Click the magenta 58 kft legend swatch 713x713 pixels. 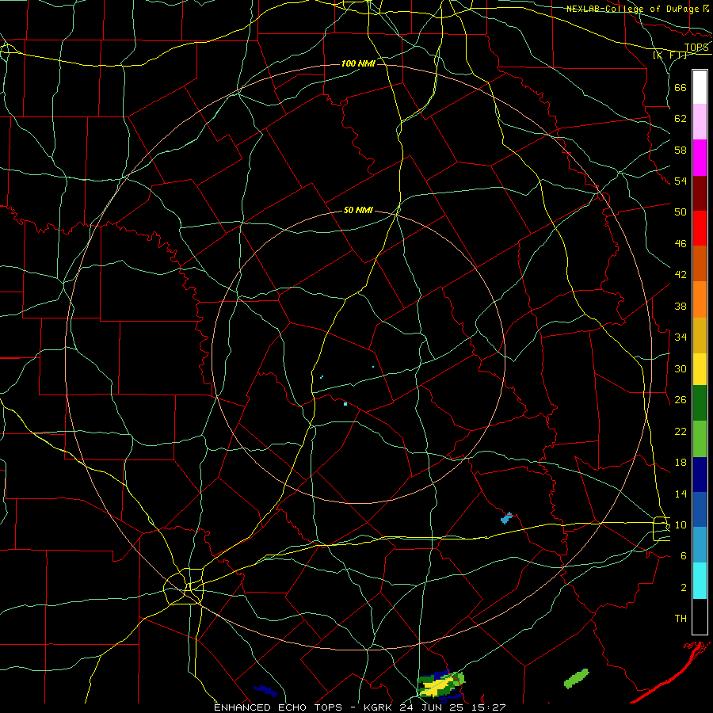click(x=700, y=158)
